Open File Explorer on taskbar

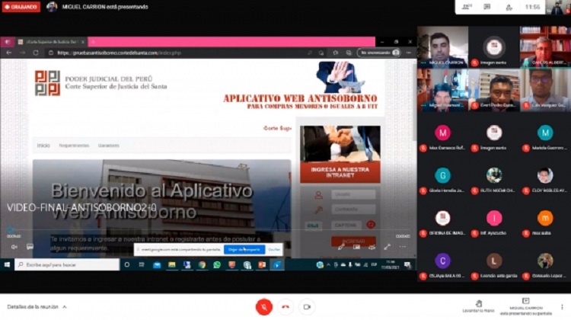(x=172, y=265)
